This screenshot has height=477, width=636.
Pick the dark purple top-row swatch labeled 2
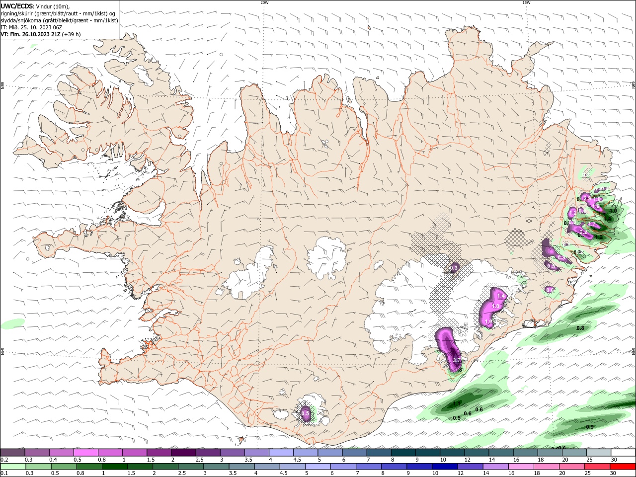pos(183,453)
